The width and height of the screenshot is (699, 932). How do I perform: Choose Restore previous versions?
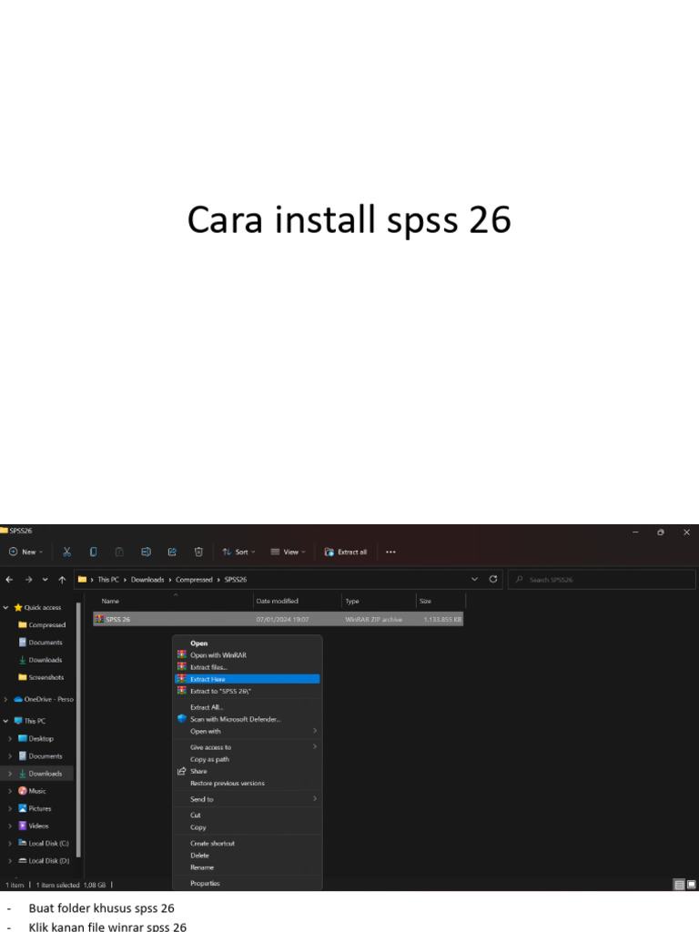click(248, 783)
